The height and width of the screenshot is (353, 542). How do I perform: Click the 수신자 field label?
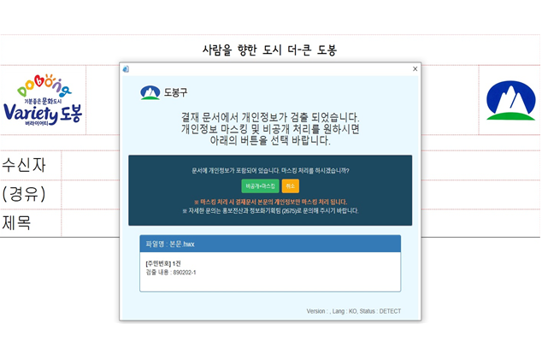tap(24, 165)
